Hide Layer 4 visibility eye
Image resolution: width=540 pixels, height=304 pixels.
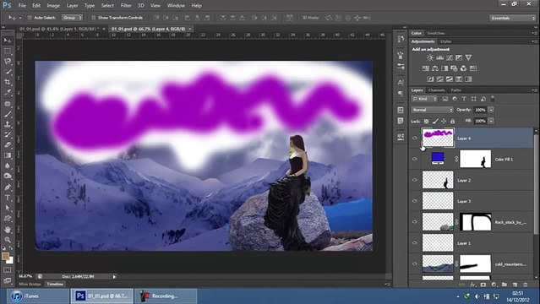pos(415,138)
